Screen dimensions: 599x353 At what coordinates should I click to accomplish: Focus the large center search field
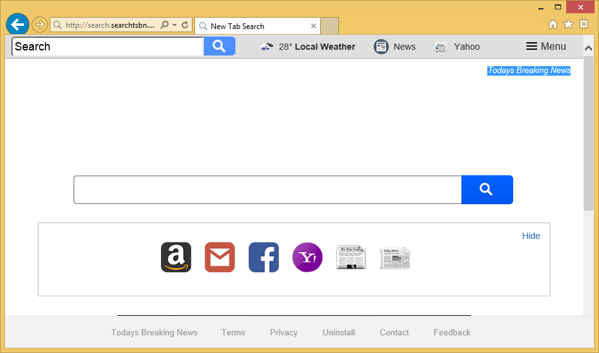(268, 190)
